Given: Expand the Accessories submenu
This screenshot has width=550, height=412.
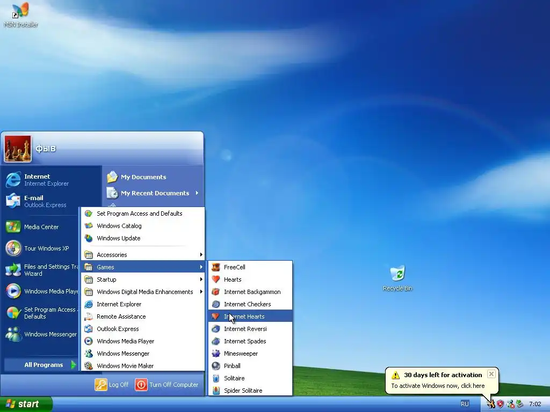Looking at the screenshot, I should pyautogui.click(x=143, y=255).
